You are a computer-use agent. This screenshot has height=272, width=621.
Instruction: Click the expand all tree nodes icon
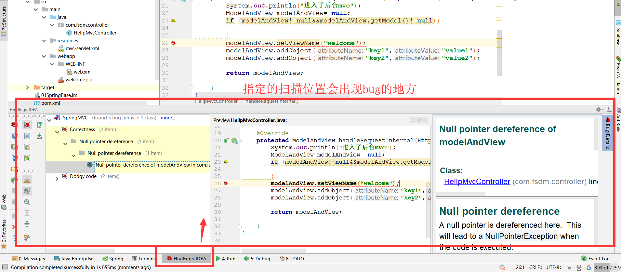coord(27,213)
